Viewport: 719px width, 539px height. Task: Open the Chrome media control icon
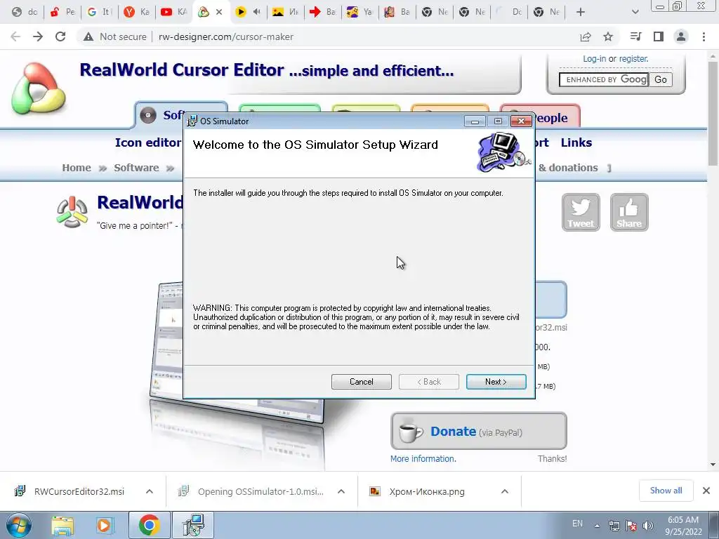[635, 36]
